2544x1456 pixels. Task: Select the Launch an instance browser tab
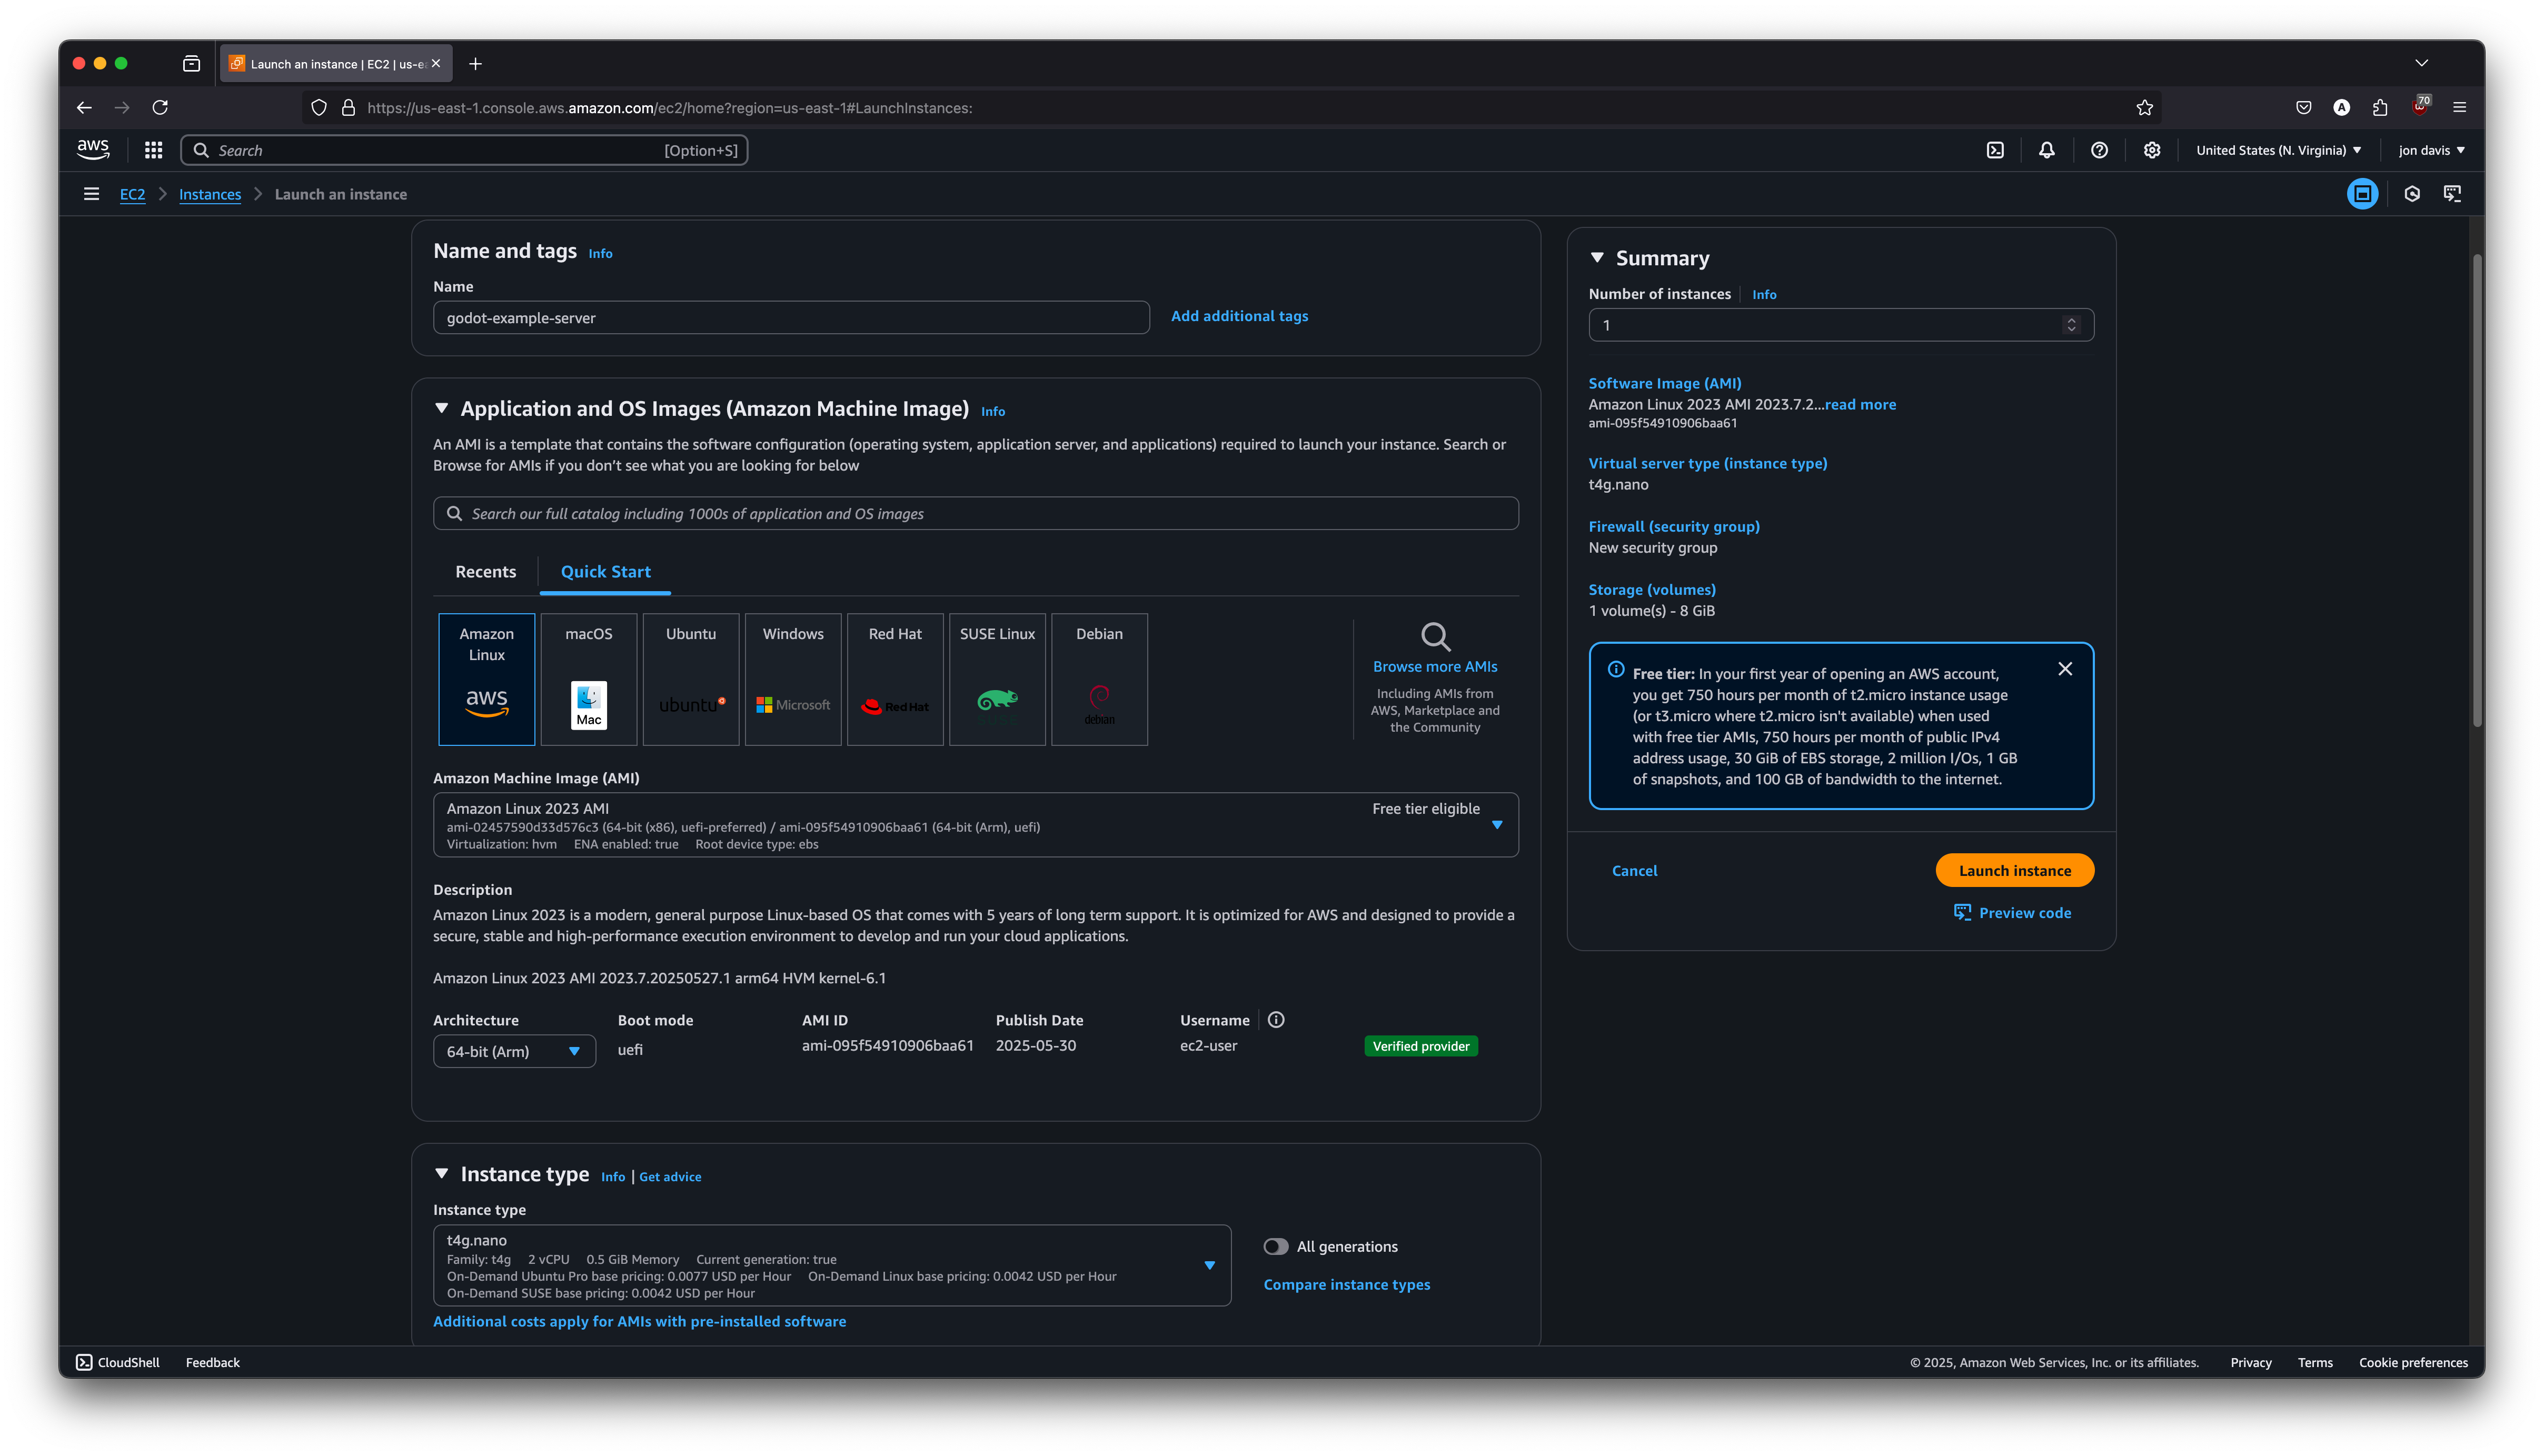(x=336, y=63)
